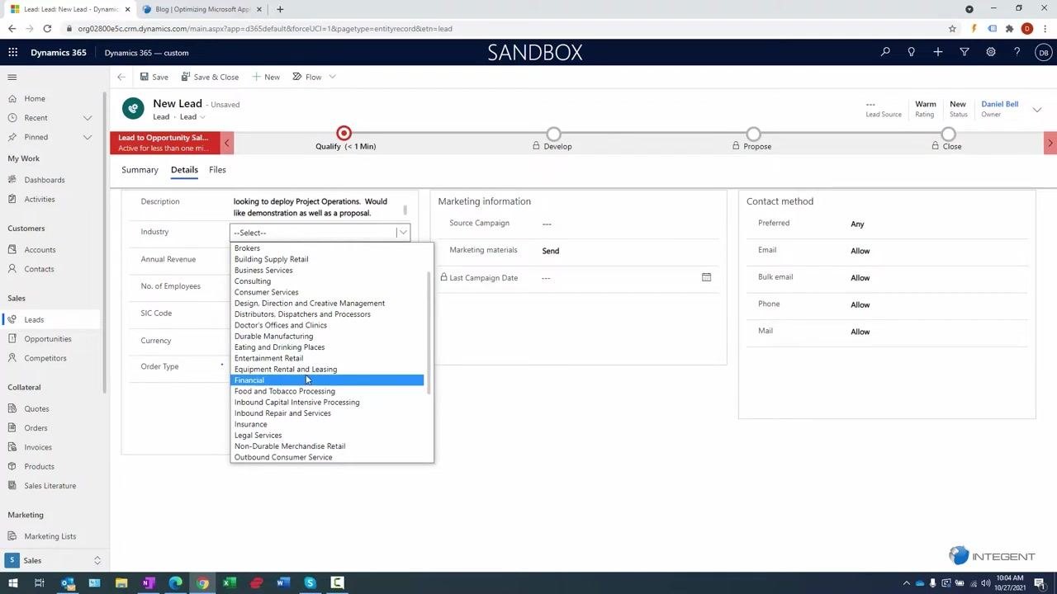Open the Daniel Bell owner link

(999, 104)
